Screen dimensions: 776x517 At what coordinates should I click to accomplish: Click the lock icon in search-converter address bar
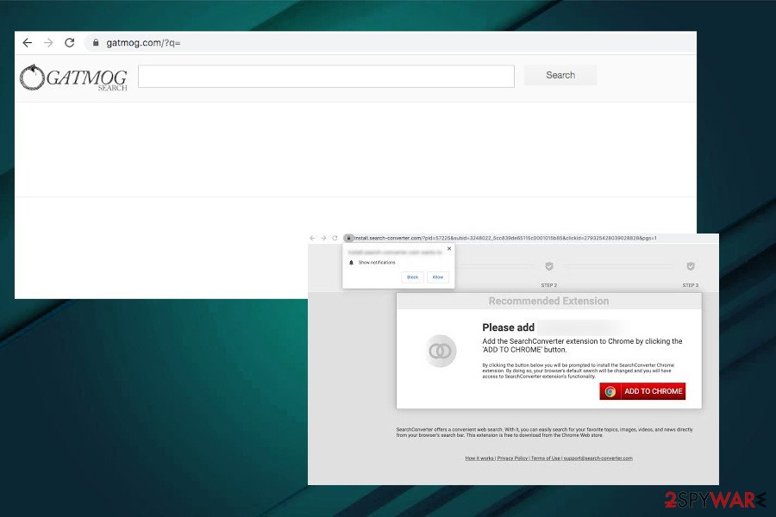point(348,238)
